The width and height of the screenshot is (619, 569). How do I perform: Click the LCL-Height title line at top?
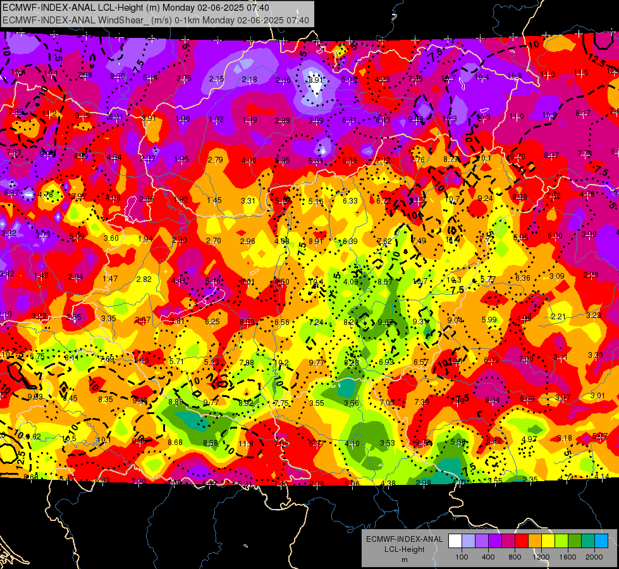point(136,8)
